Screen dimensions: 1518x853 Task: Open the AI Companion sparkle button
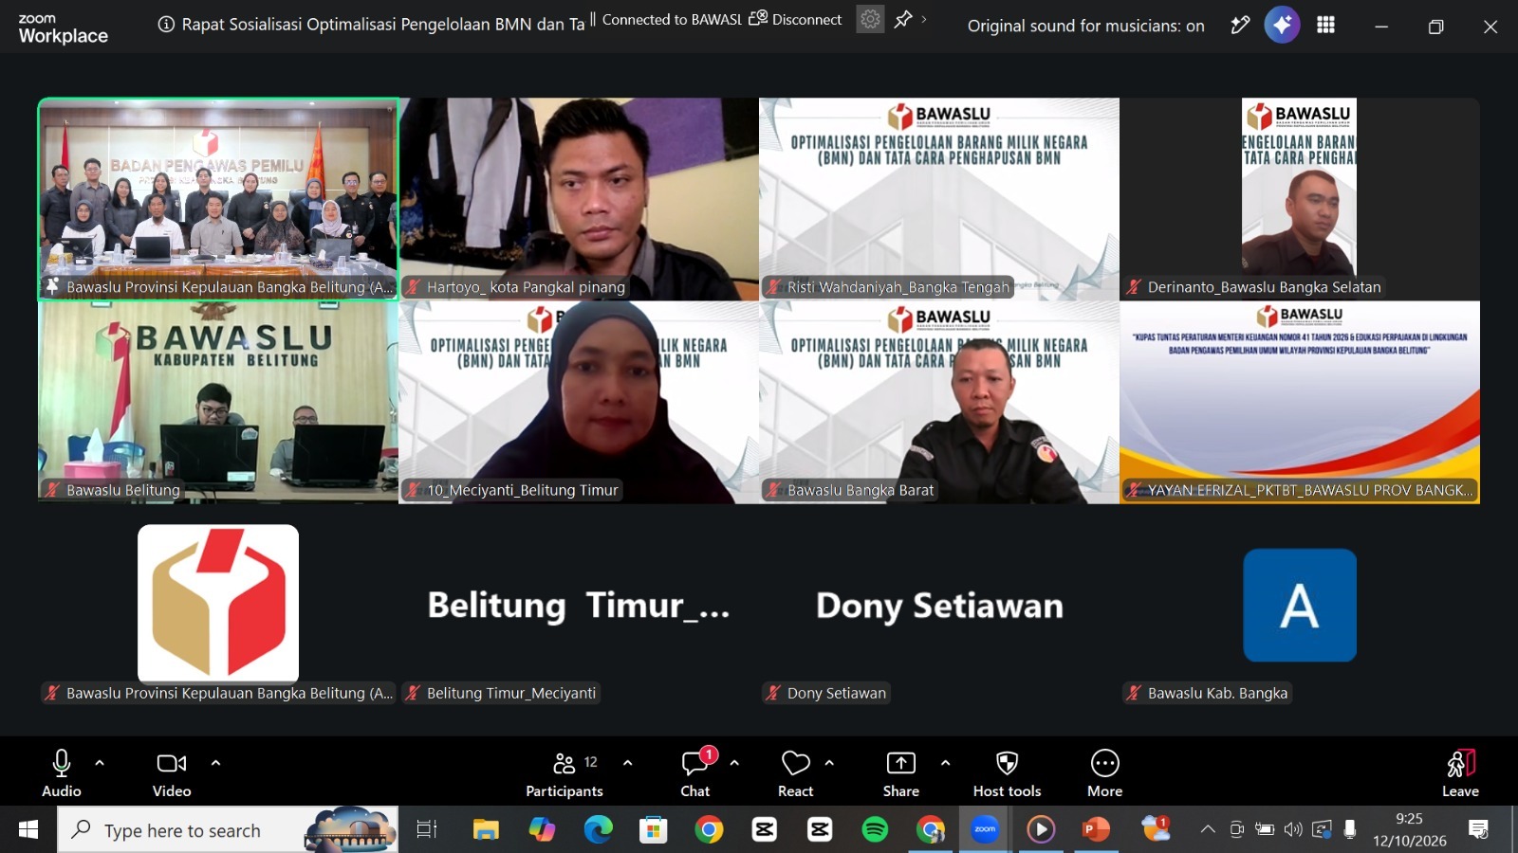click(x=1282, y=26)
